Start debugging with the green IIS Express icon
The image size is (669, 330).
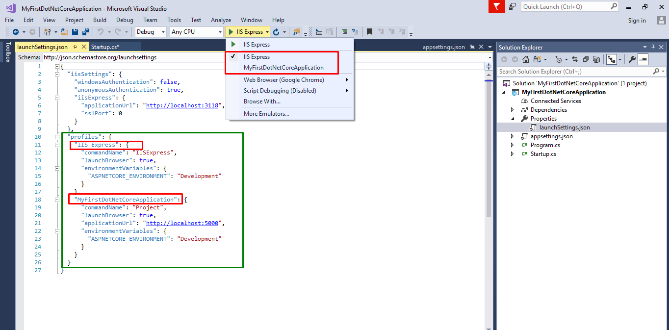coord(231,31)
